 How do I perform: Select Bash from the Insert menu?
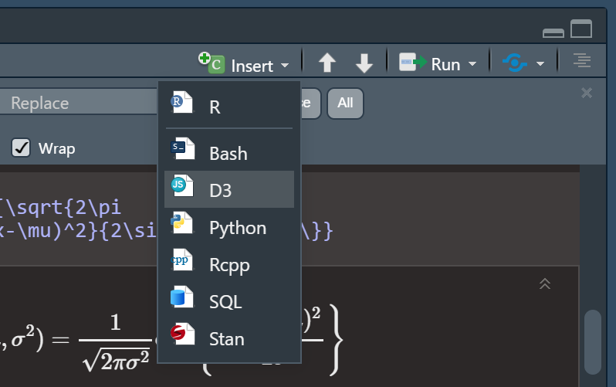pos(229,152)
